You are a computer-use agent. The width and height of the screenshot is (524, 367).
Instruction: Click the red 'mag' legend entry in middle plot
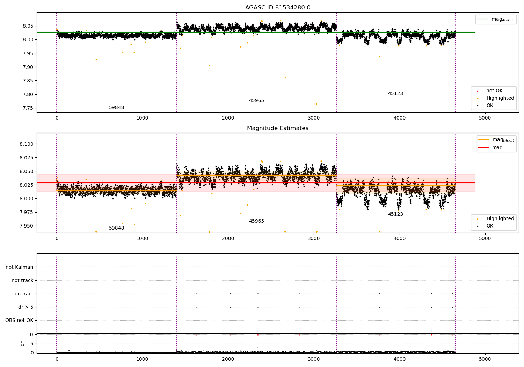491,148
